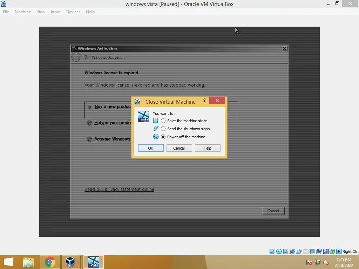Click the keyboard capture arrow icon
359x269 pixels.
click(339, 251)
